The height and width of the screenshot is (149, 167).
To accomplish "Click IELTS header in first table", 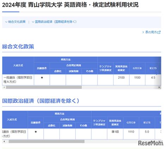I will click(x=153, y=68).
